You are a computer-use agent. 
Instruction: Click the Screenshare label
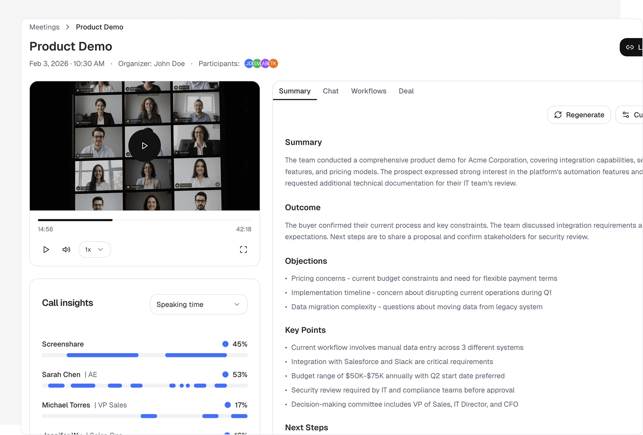click(x=63, y=344)
